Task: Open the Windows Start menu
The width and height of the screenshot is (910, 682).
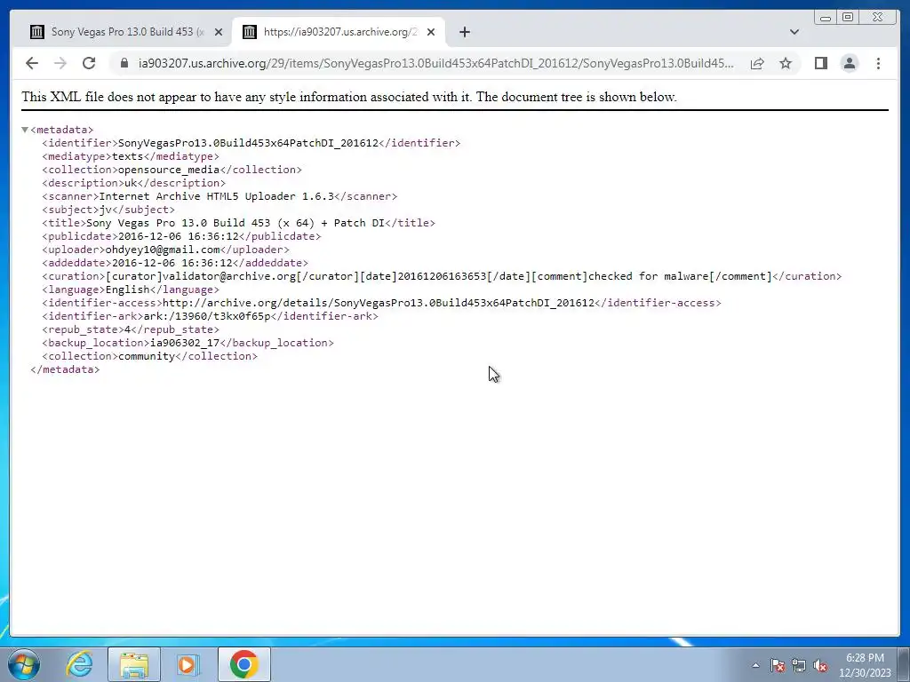Action: click(24, 664)
